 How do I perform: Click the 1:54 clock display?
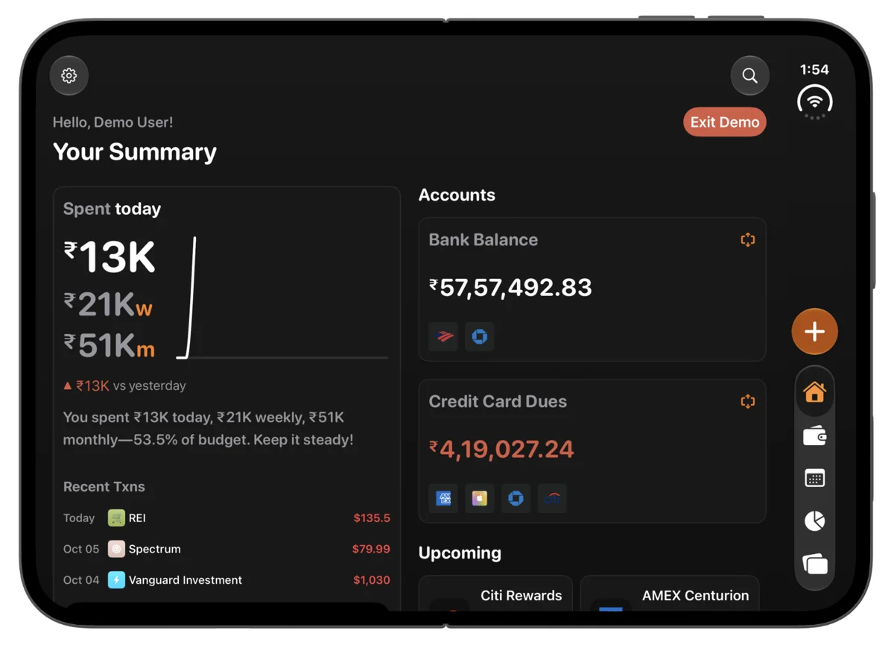click(814, 69)
